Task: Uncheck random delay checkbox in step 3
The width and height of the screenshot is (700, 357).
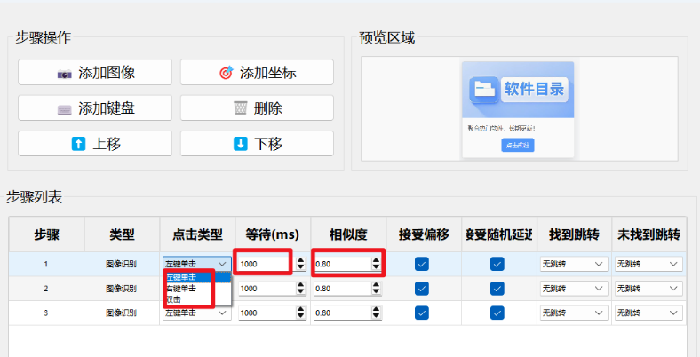Action: coord(497,313)
